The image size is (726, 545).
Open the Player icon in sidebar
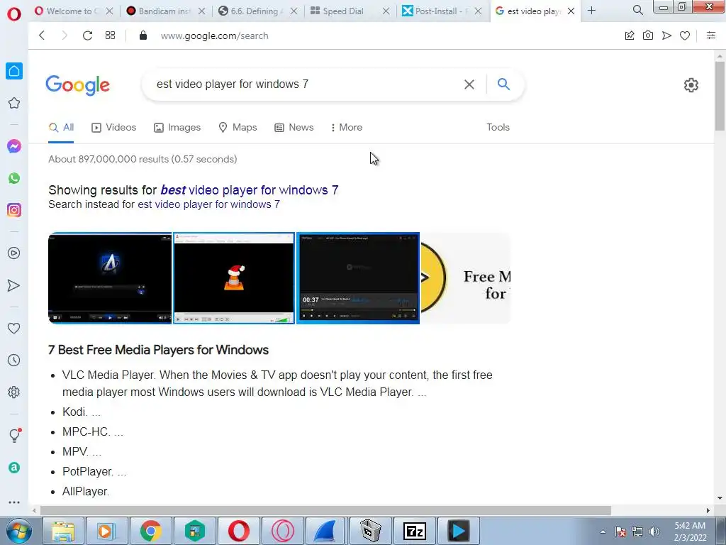[x=14, y=253]
